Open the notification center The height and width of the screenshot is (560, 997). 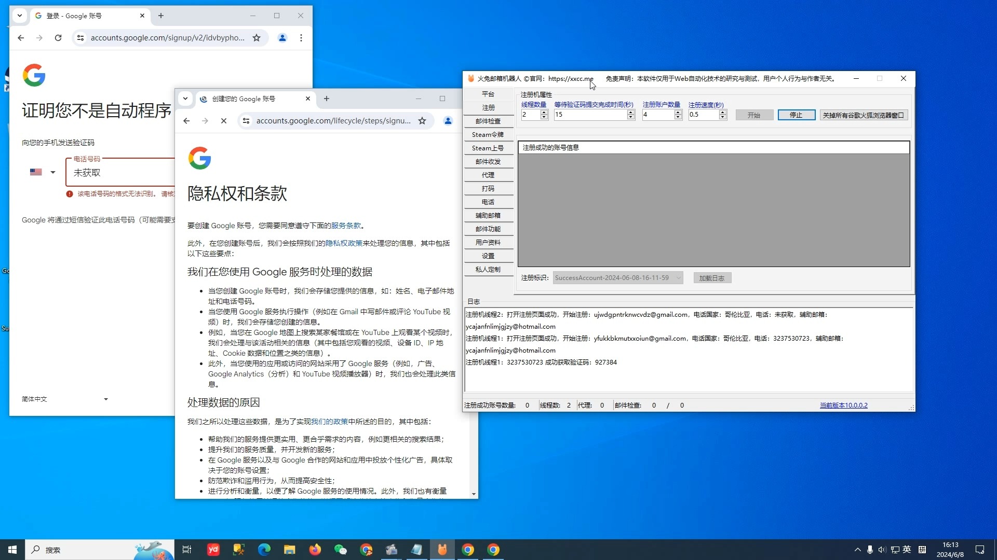(980, 550)
